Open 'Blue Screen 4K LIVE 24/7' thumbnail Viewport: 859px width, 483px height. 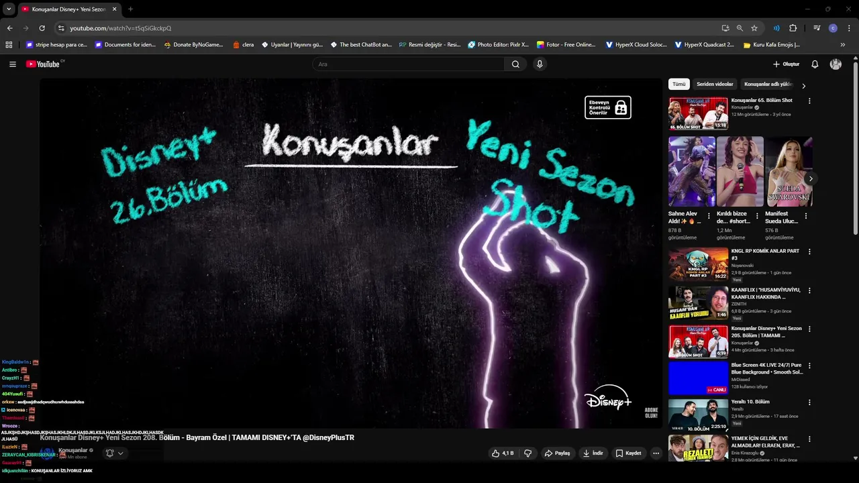pos(698,378)
